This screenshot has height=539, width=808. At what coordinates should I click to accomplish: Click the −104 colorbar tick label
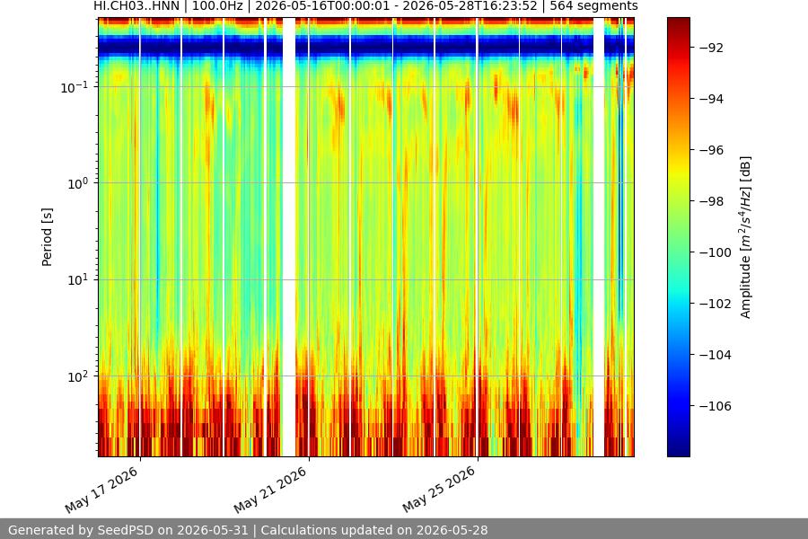point(716,355)
